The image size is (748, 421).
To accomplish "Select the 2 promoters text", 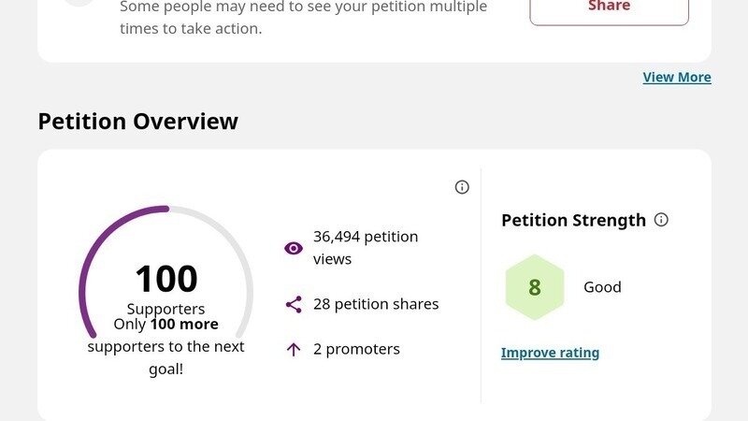I will 356,349.
